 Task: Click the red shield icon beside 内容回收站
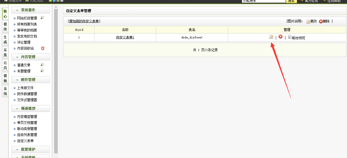[x=43, y=48]
